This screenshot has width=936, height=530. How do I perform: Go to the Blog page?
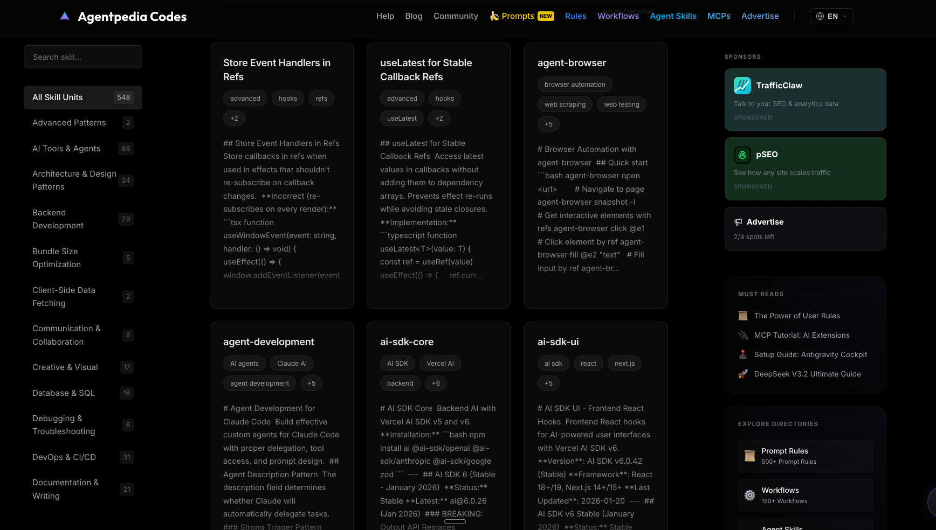pyautogui.click(x=414, y=16)
